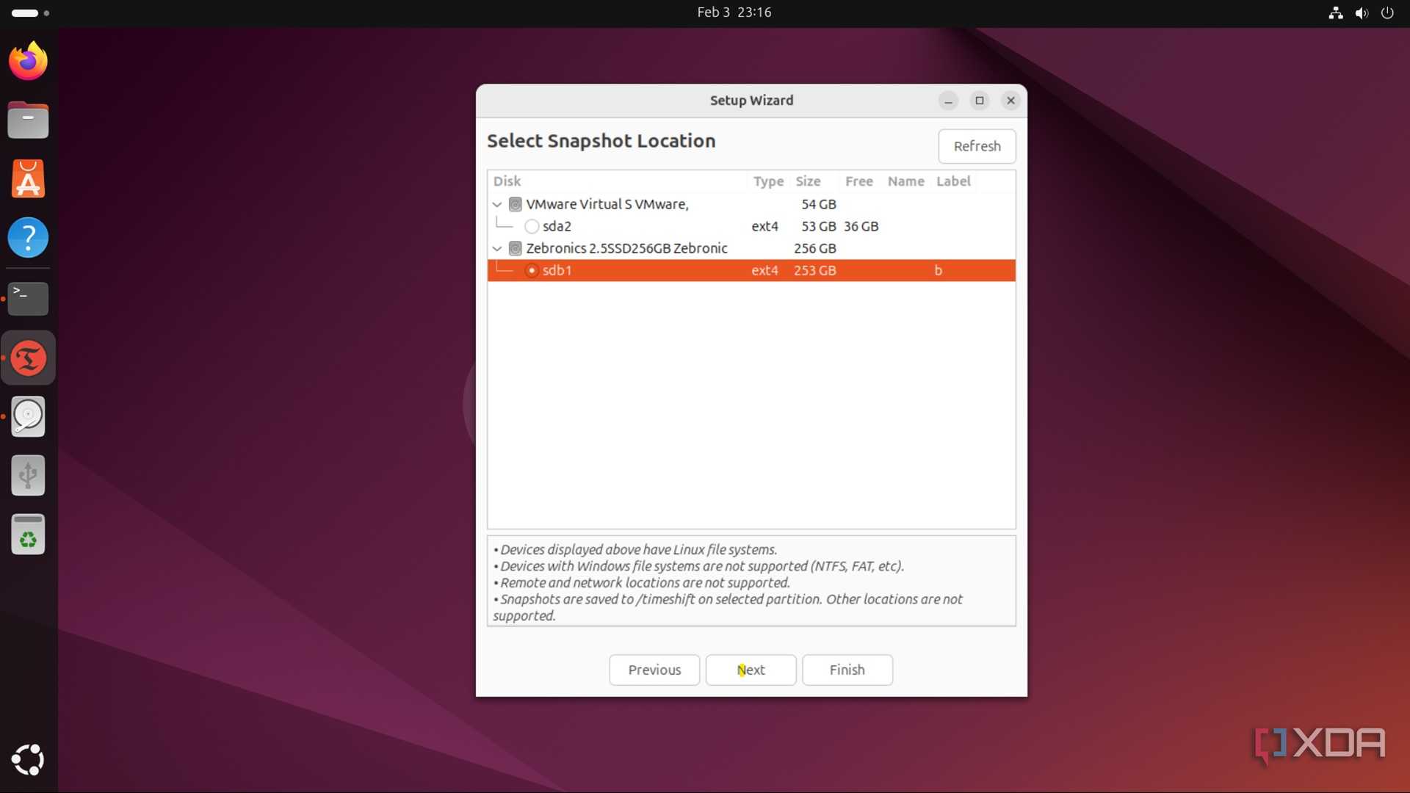Image resolution: width=1410 pixels, height=793 pixels.
Task: Open Firefox from the dock
Action: [28, 61]
